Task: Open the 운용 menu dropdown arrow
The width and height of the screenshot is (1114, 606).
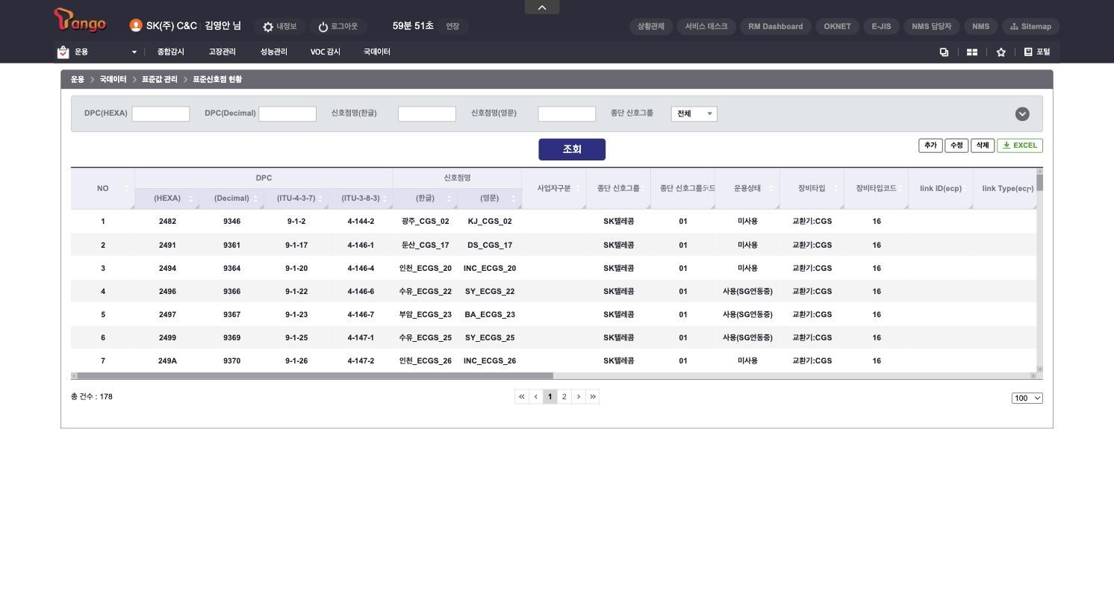Action: click(x=134, y=52)
